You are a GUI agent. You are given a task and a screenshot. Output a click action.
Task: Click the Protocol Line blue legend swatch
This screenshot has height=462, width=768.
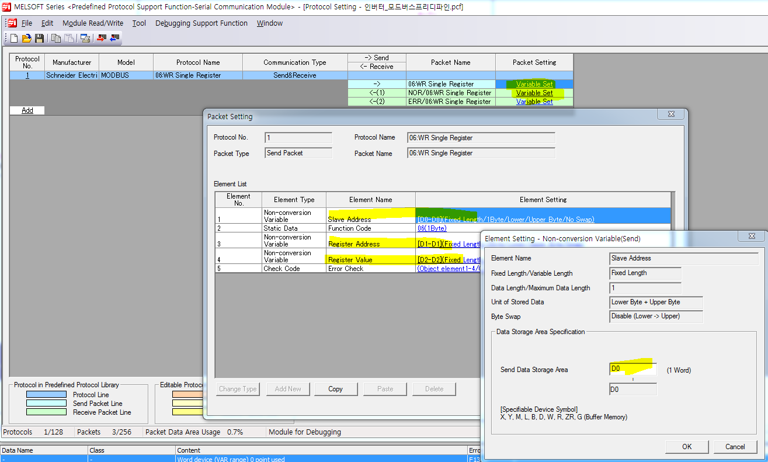tap(46, 395)
